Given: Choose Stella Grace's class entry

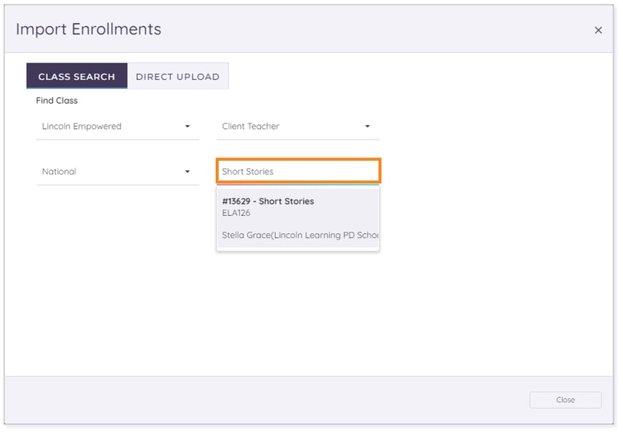Looking at the screenshot, I should coord(298,235).
